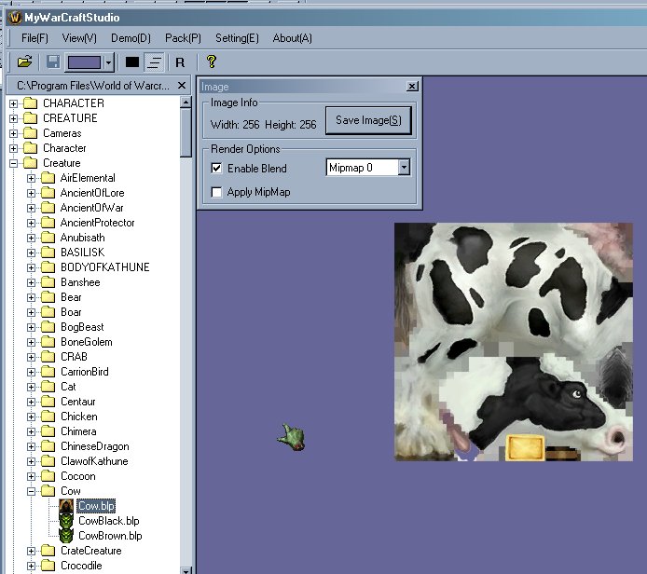Image resolution: width=647 pixels, height=574 pixels.
Task: Click the Centaur folder icon
Action: pyautogui.click(x=48, y=402)
